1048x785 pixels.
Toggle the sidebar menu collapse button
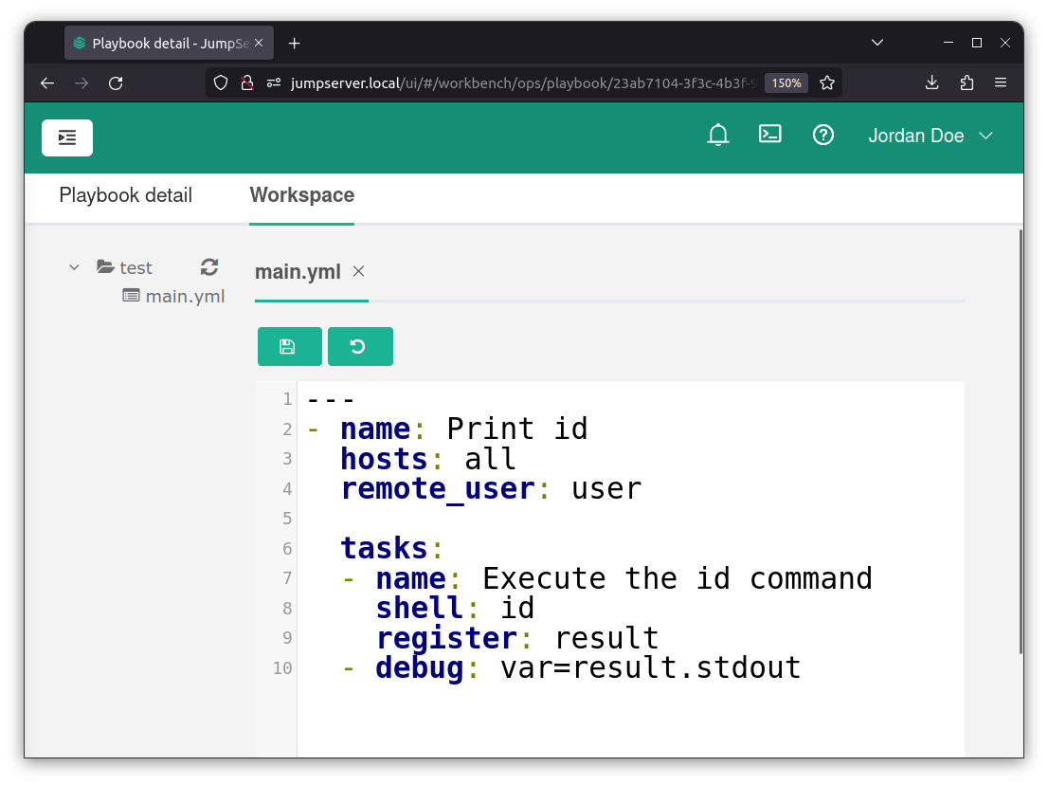[x=67, y=137]
